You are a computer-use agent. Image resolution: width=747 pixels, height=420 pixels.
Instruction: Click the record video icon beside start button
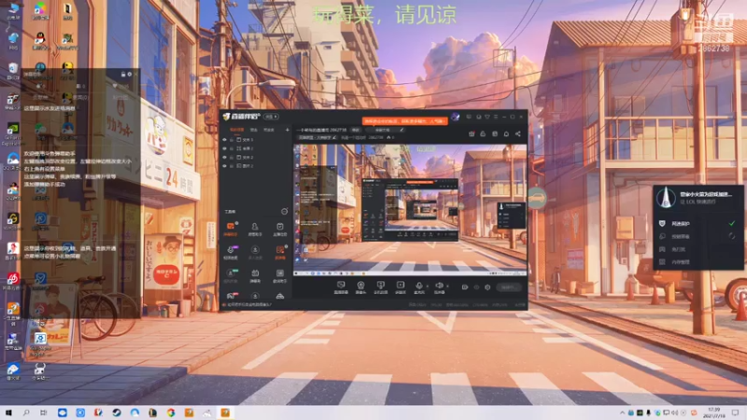(465, 287)
